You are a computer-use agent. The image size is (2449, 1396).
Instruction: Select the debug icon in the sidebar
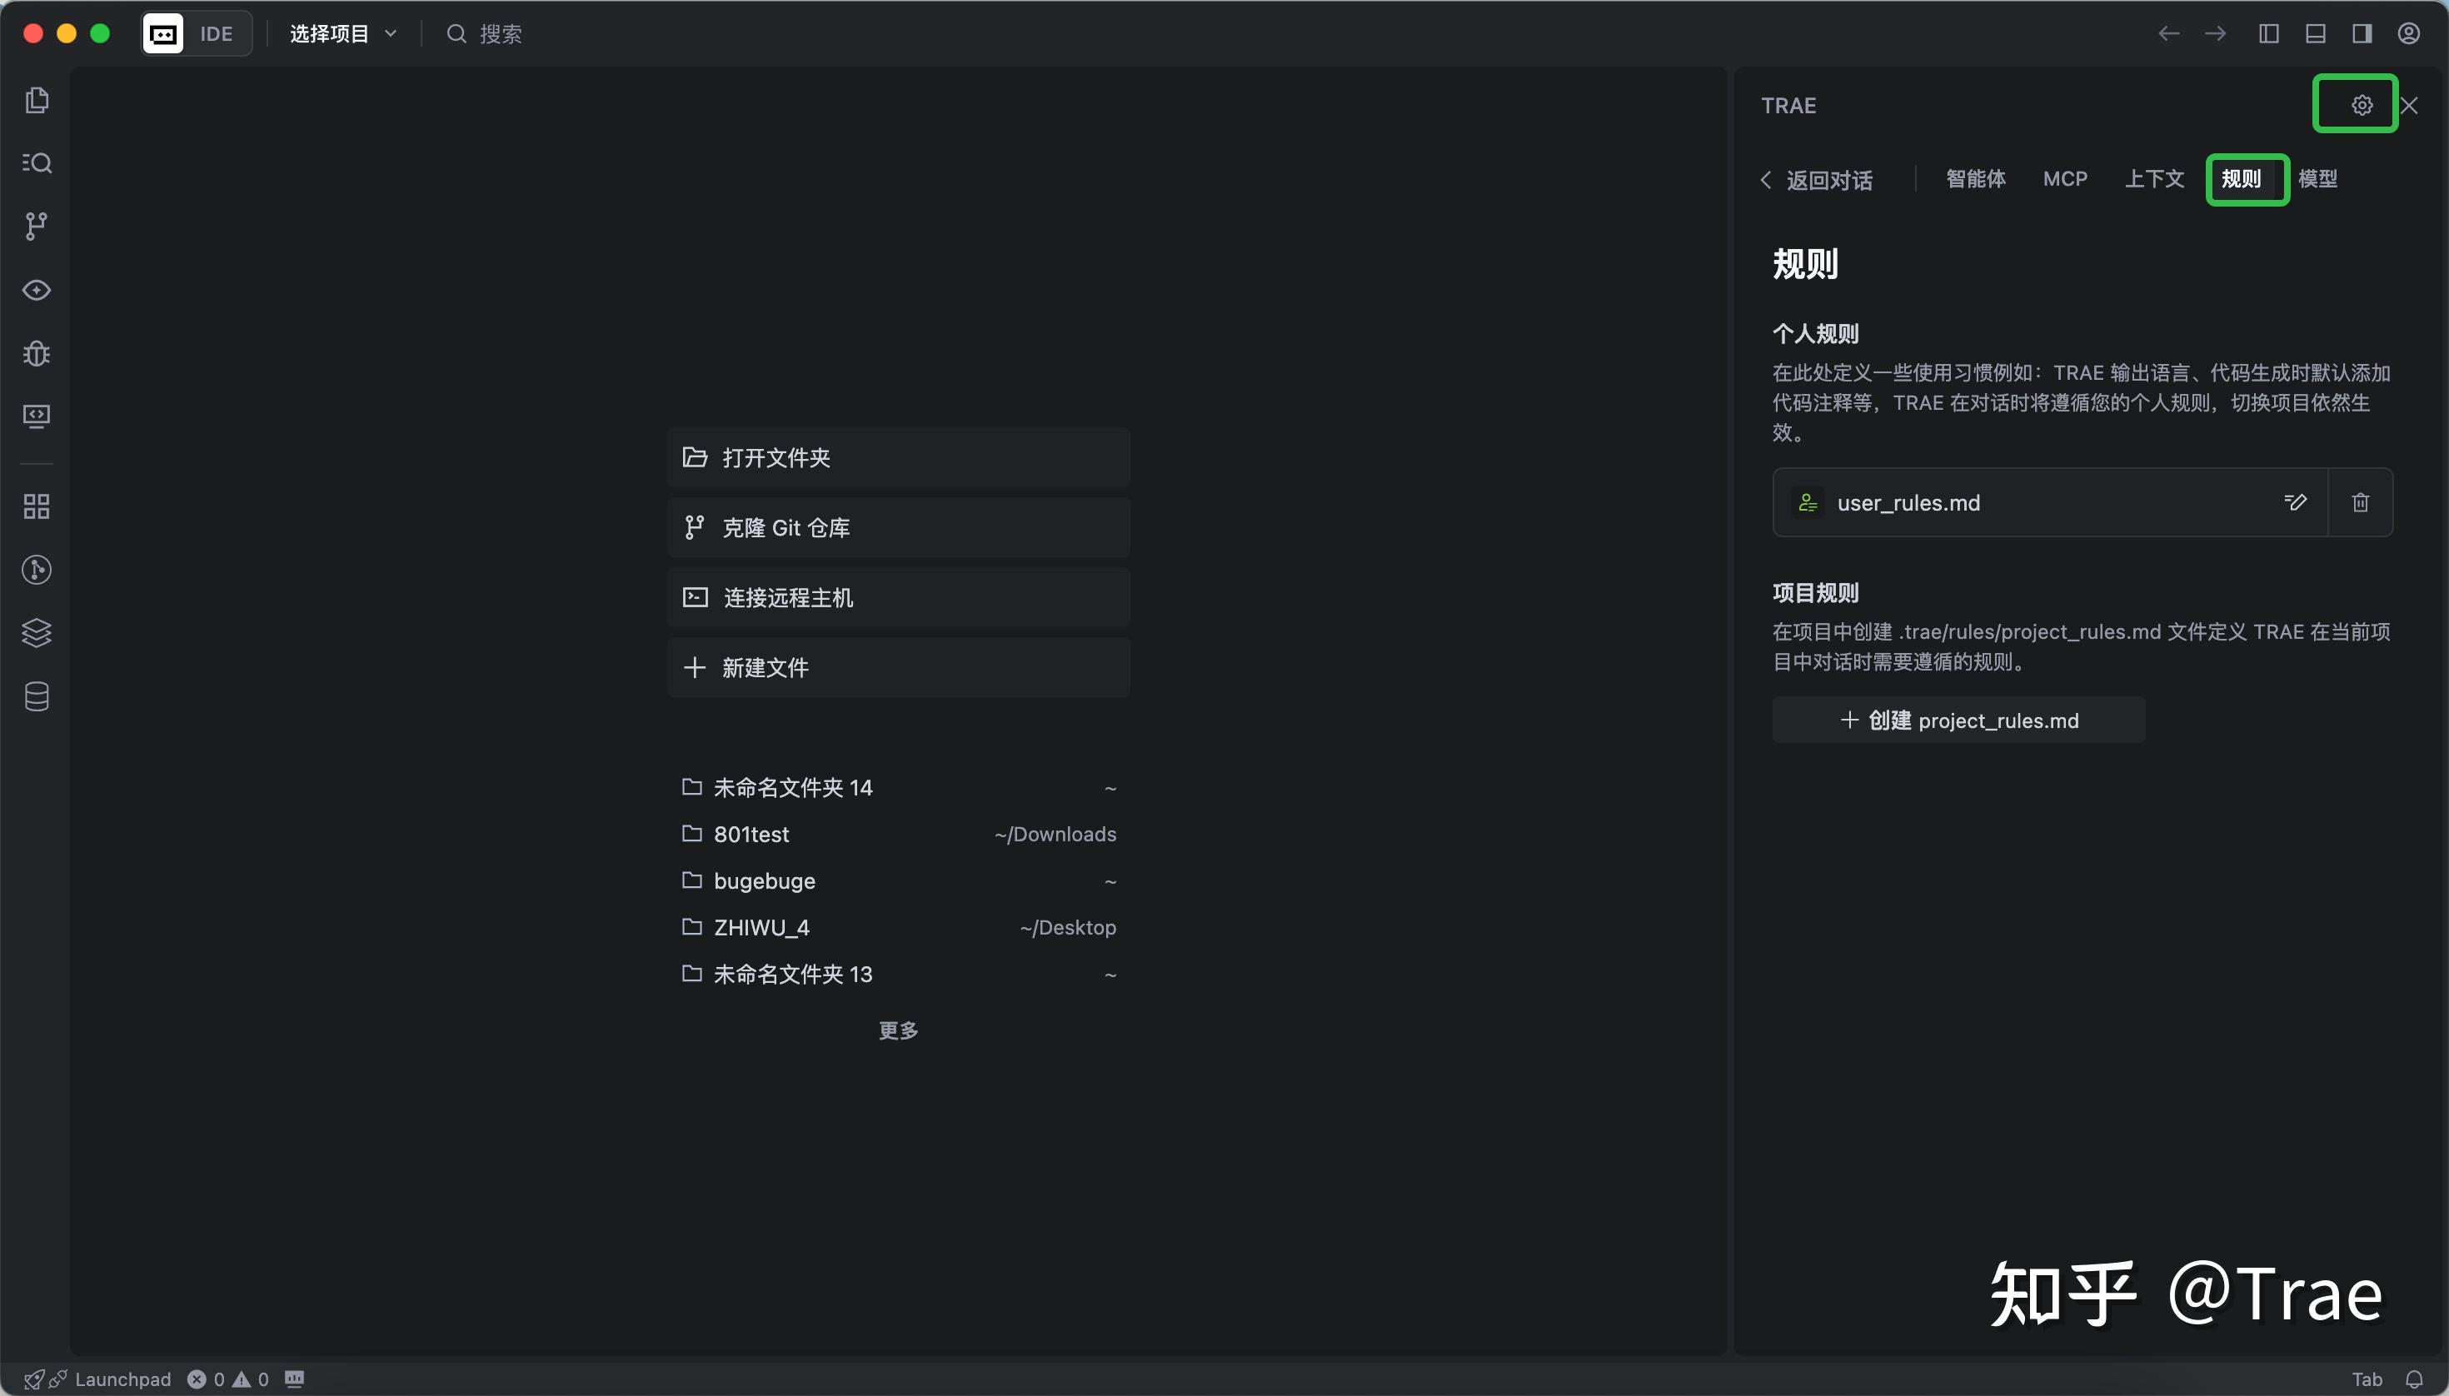tap(36, 354)
